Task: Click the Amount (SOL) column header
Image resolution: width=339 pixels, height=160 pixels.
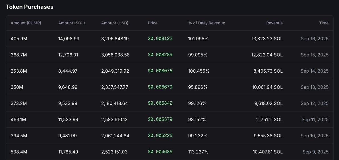Action: pos(72,23)
